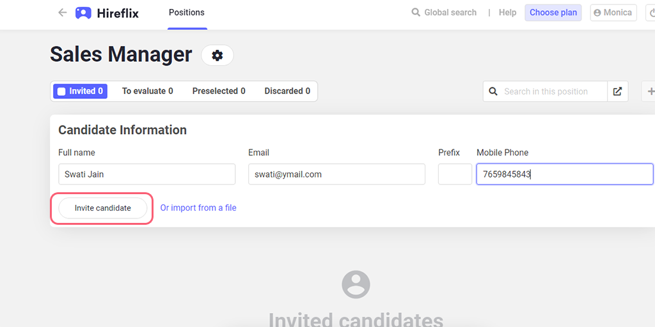Open external link icon beside search
Viewport: 655px width, 327px height.
tap(617, 91)
